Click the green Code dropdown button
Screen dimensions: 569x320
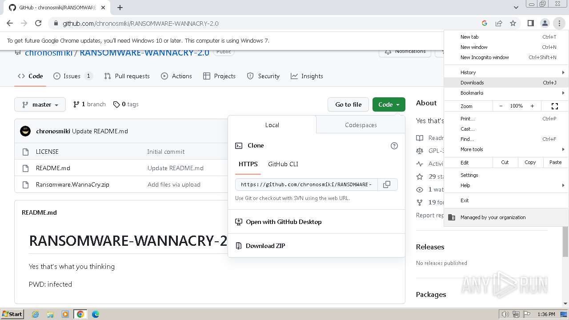(x=389, y=104)
